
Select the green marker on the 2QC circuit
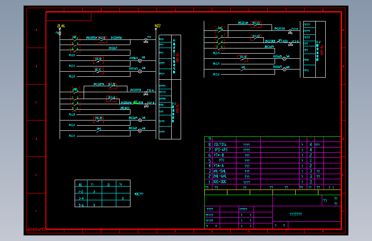point(136,103)
